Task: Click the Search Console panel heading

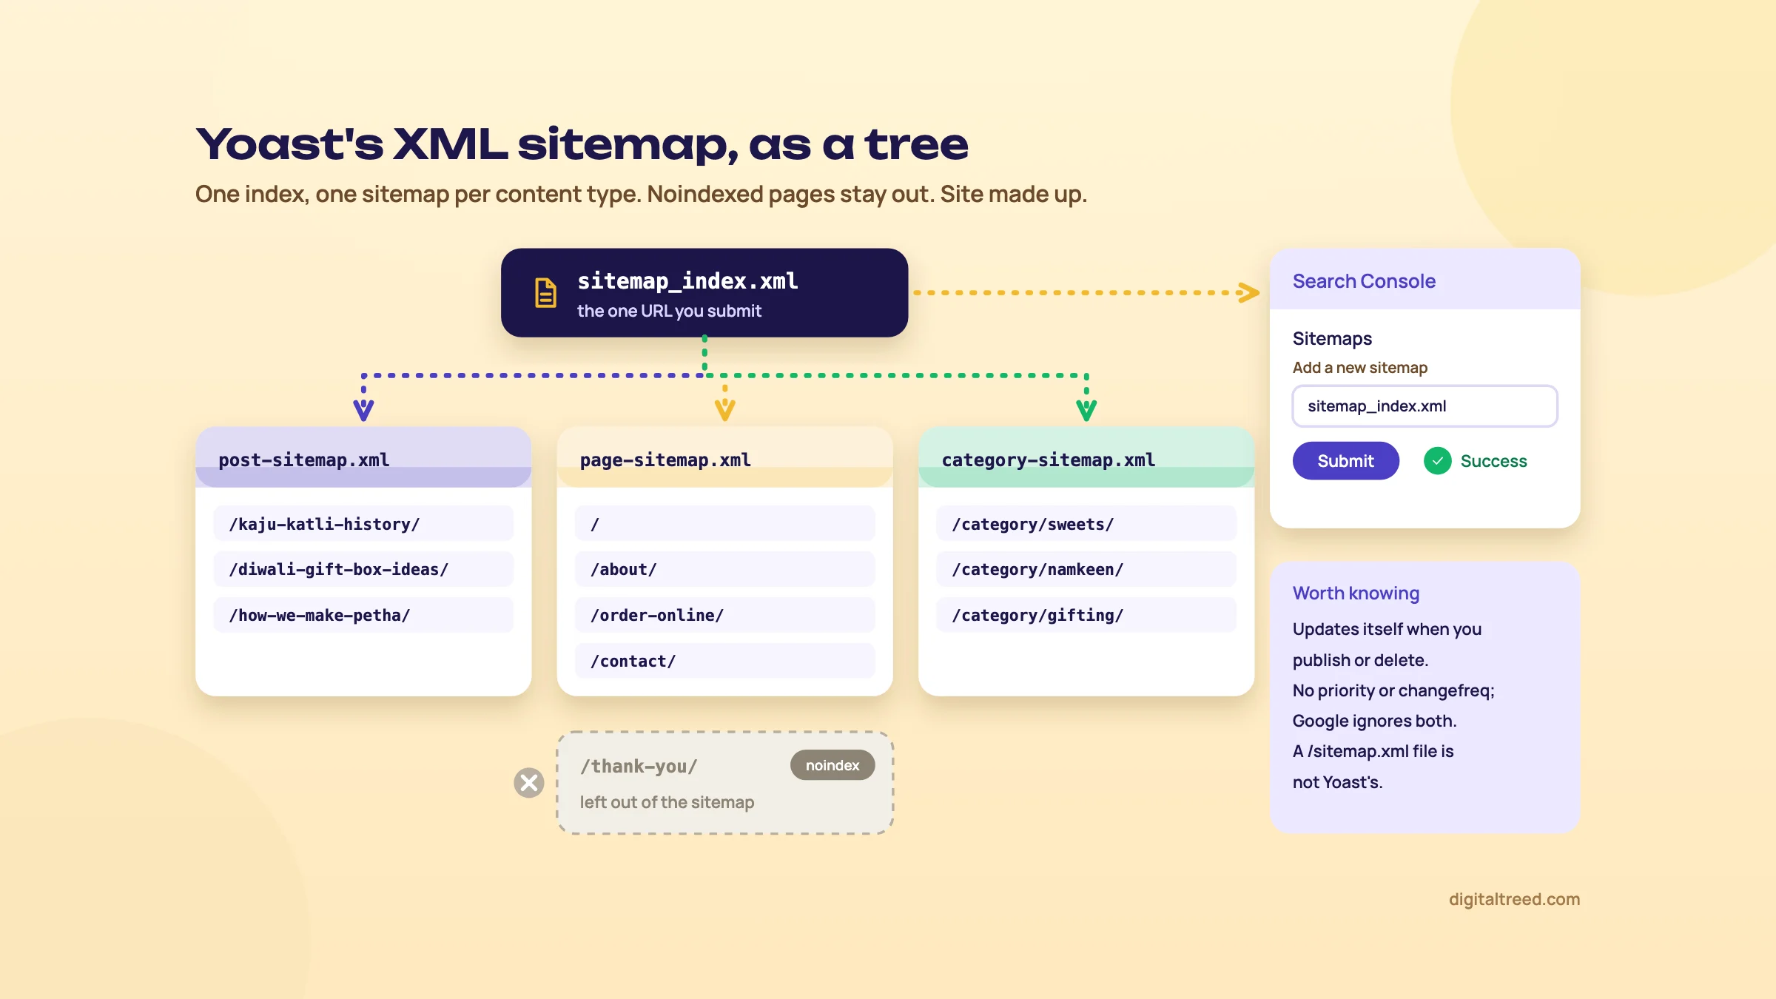Action: pyautogui.click(x=1364, y=281)
